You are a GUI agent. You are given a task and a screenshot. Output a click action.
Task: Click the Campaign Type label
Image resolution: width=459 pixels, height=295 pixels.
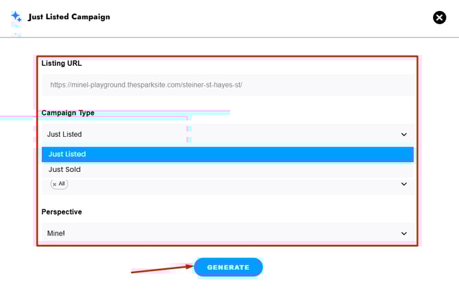[x=68, y=113]
